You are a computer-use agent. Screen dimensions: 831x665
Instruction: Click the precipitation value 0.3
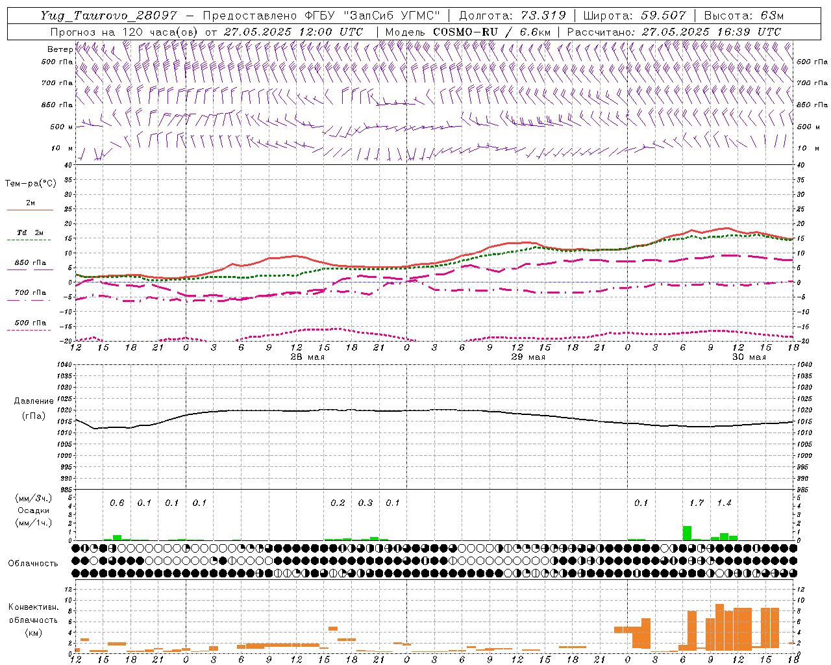tap(366, 503)
